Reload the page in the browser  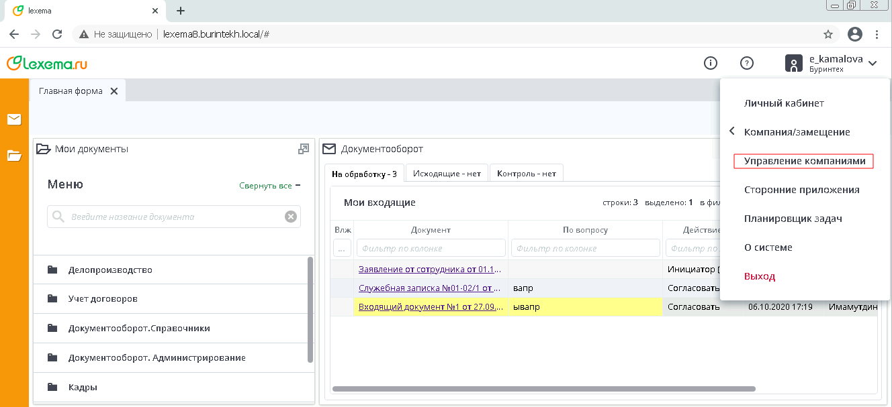pos(57,34)
